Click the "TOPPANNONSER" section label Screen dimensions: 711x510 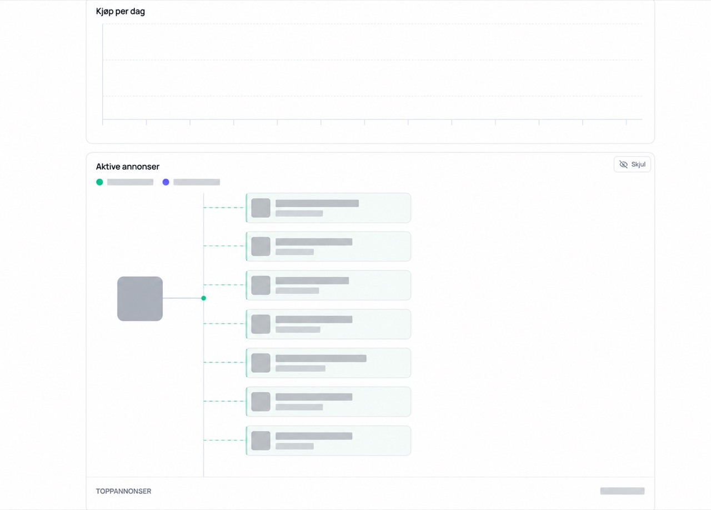pos(123,491)
